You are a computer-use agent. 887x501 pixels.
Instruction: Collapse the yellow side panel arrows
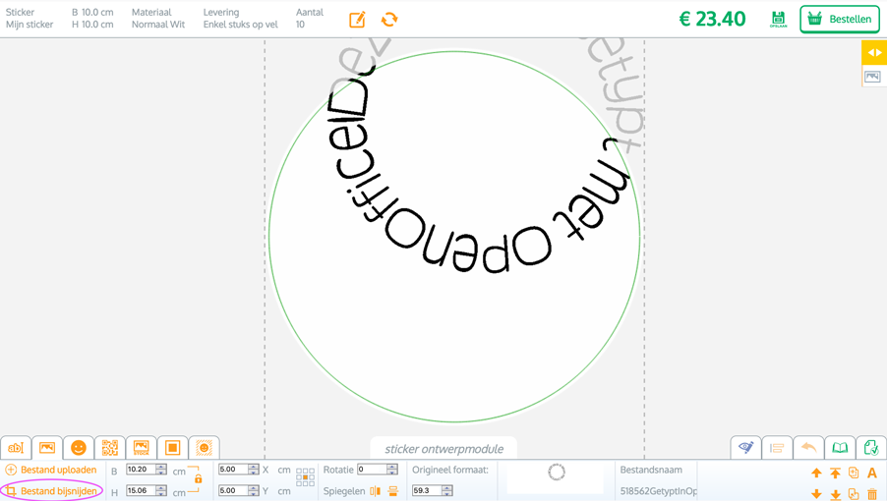(874, 52)
